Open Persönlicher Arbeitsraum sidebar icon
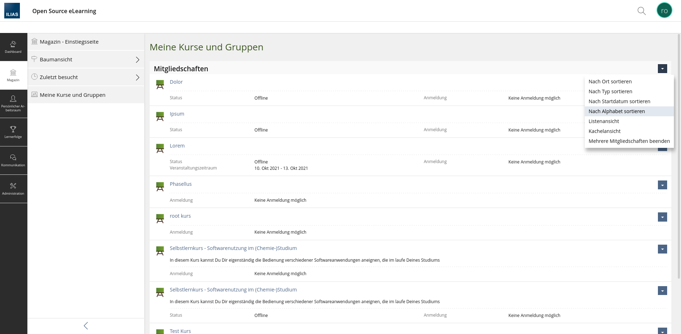The image size is (681, 334). coord(13,104)
